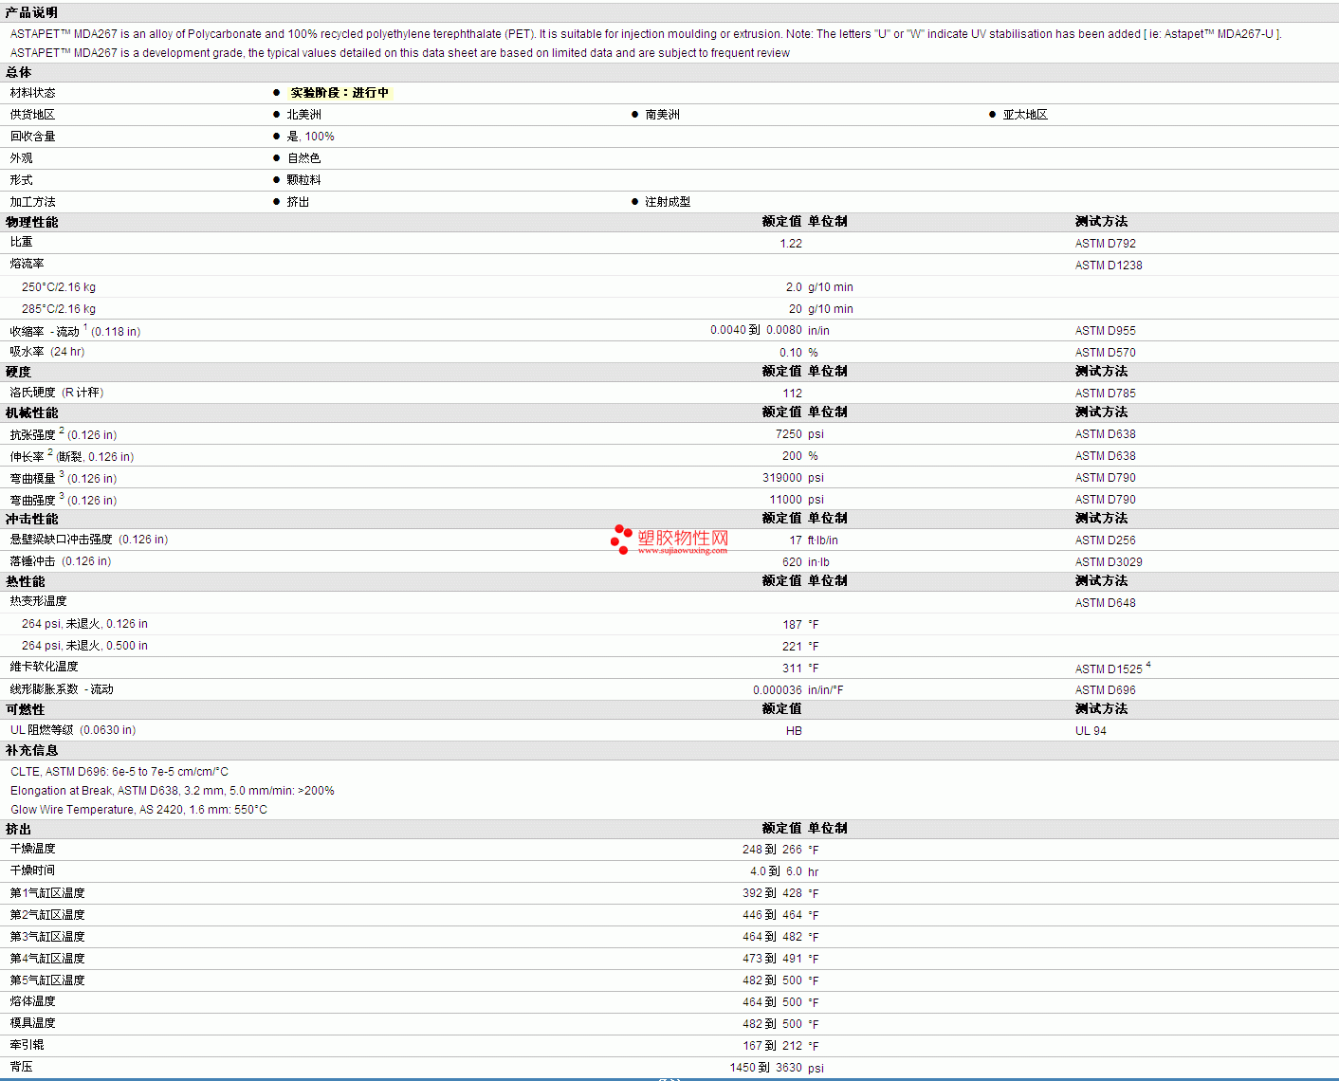Click the flexural modulus value 319000
The image size is (1339, 1081).
coord(782,478)
